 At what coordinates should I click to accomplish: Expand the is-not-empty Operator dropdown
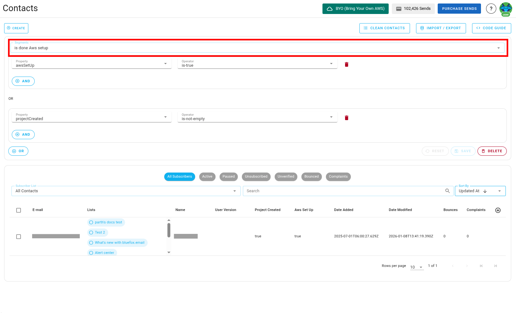point(331,117)
